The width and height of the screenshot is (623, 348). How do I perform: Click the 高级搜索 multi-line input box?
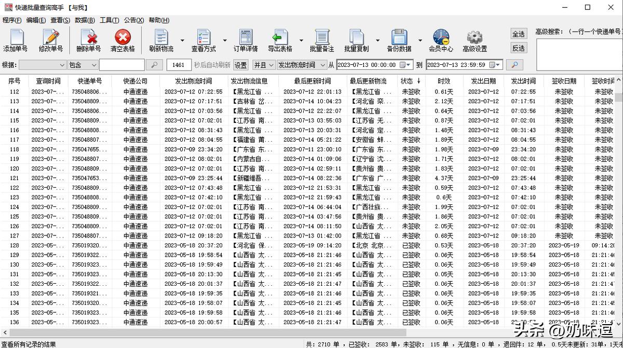(579, 54)
